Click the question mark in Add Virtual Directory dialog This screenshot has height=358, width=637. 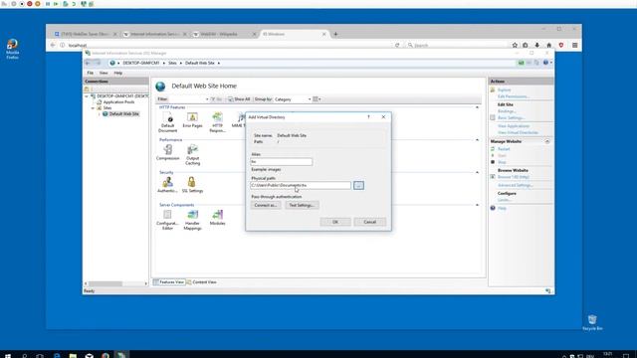(368, 117)
